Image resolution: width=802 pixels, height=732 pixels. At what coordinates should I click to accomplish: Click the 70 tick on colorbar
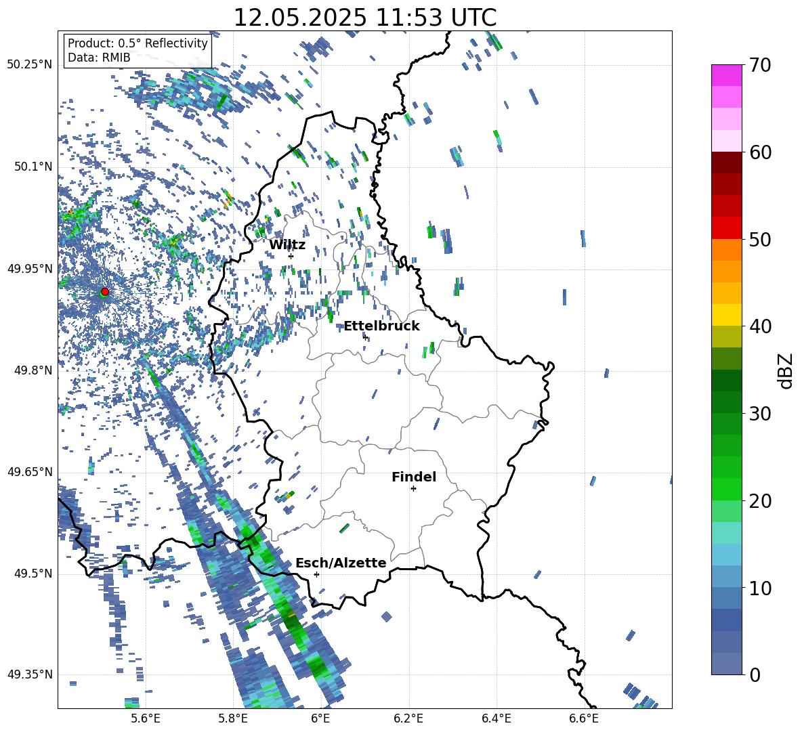click(760, 66)
